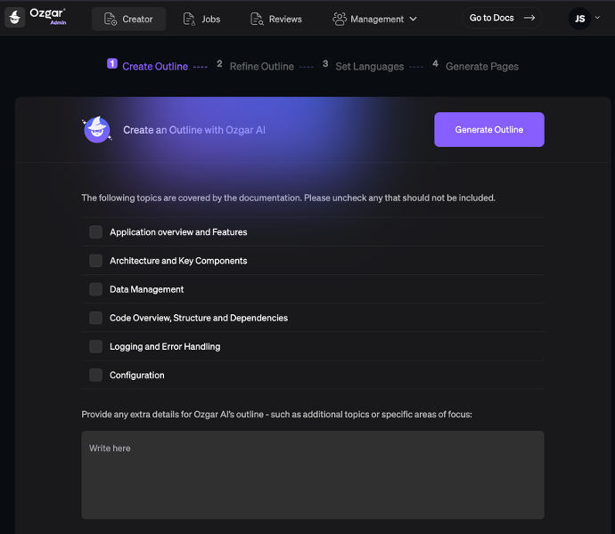Toggle Application overview and Features checkbox

pos(95,232)
